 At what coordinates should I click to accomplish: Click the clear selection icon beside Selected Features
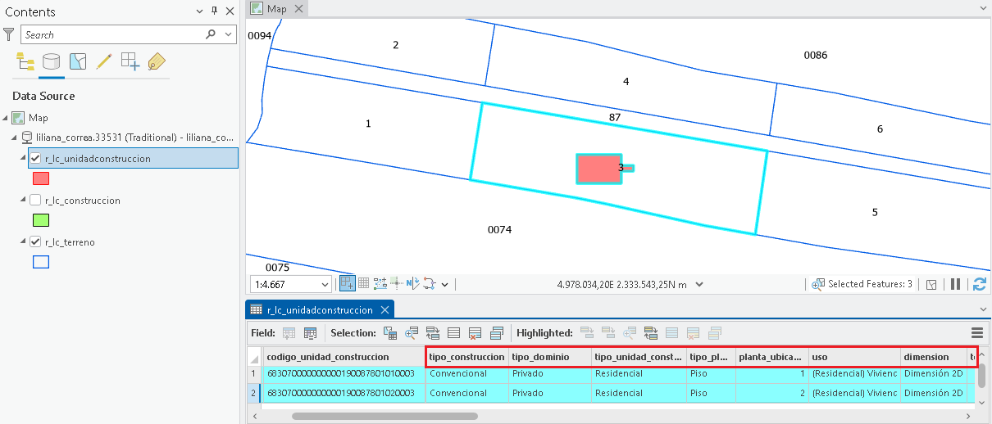(x=931, y=284)
